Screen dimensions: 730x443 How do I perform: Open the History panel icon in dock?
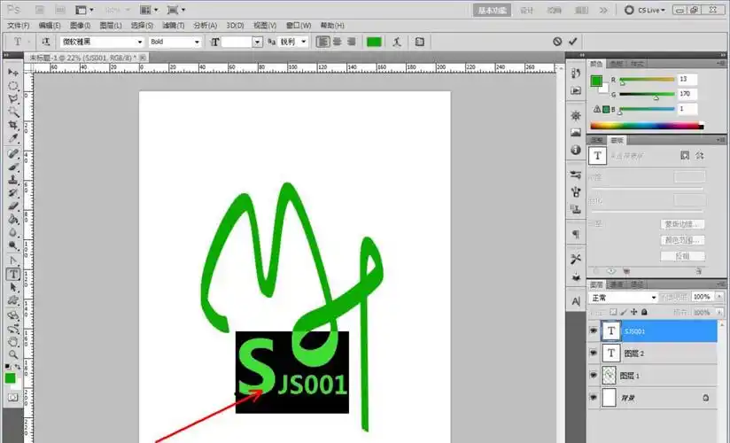coord(576,74)
